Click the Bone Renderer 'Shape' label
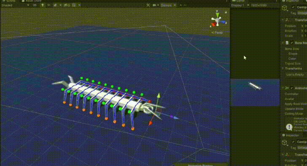Viewport: 307px width, 166px height. 293,54
